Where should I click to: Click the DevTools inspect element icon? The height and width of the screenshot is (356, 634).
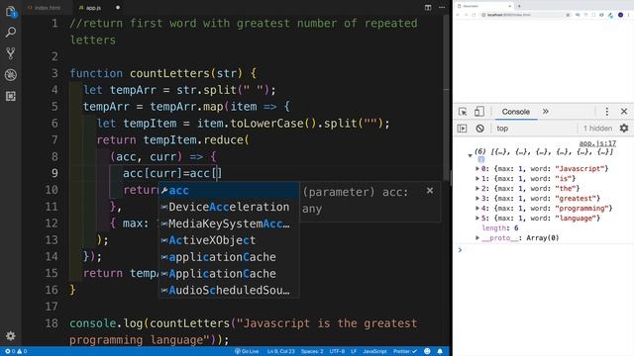(x=463, y=112)
